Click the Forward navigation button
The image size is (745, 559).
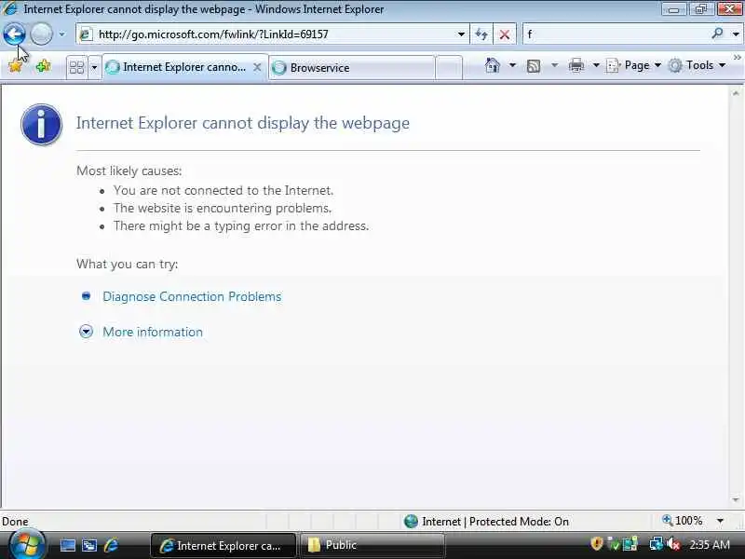coord(41,34)
